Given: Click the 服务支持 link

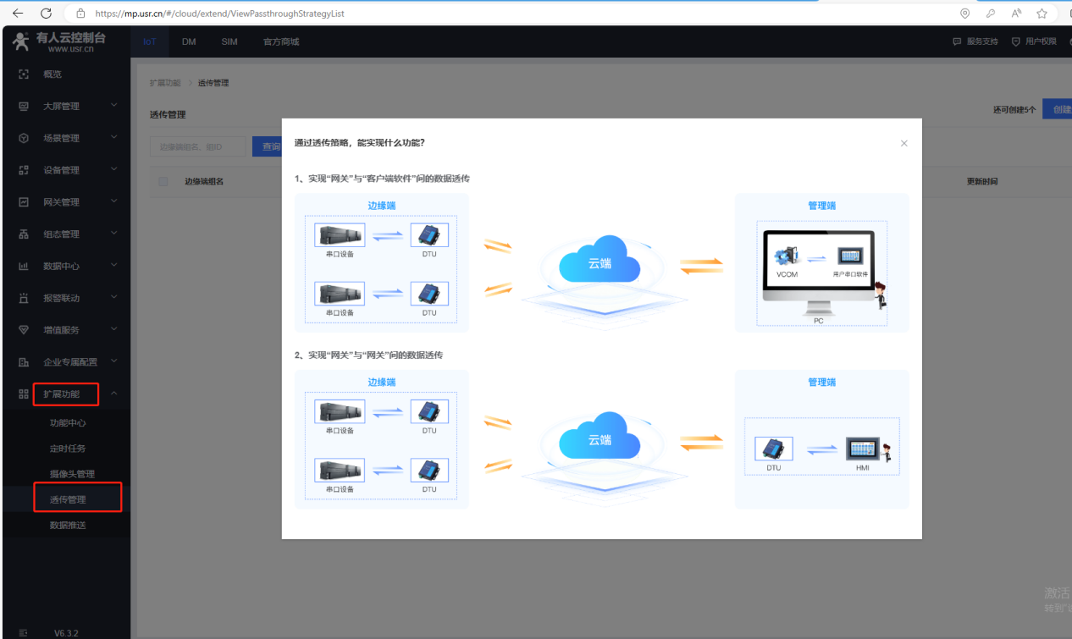Looking at the screenshot, I should (x=975, y=41).
